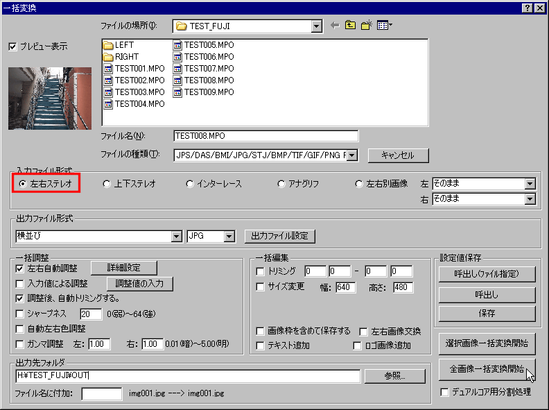Select 左右別画像 input format

point(359,184)
